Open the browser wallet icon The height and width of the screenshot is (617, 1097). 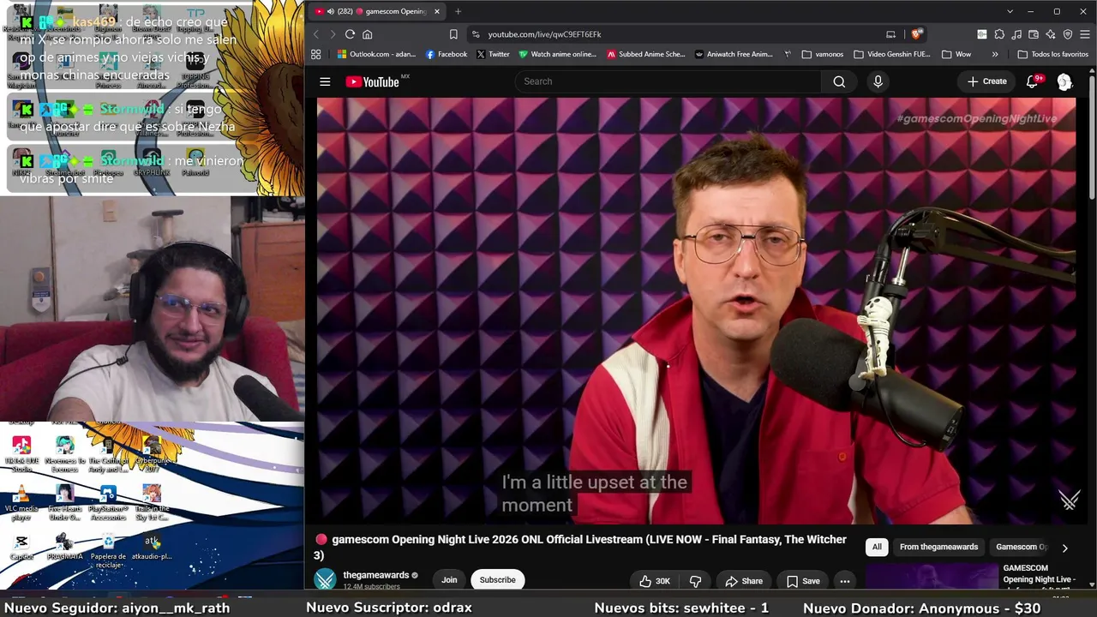click(x=1034, y=34)
